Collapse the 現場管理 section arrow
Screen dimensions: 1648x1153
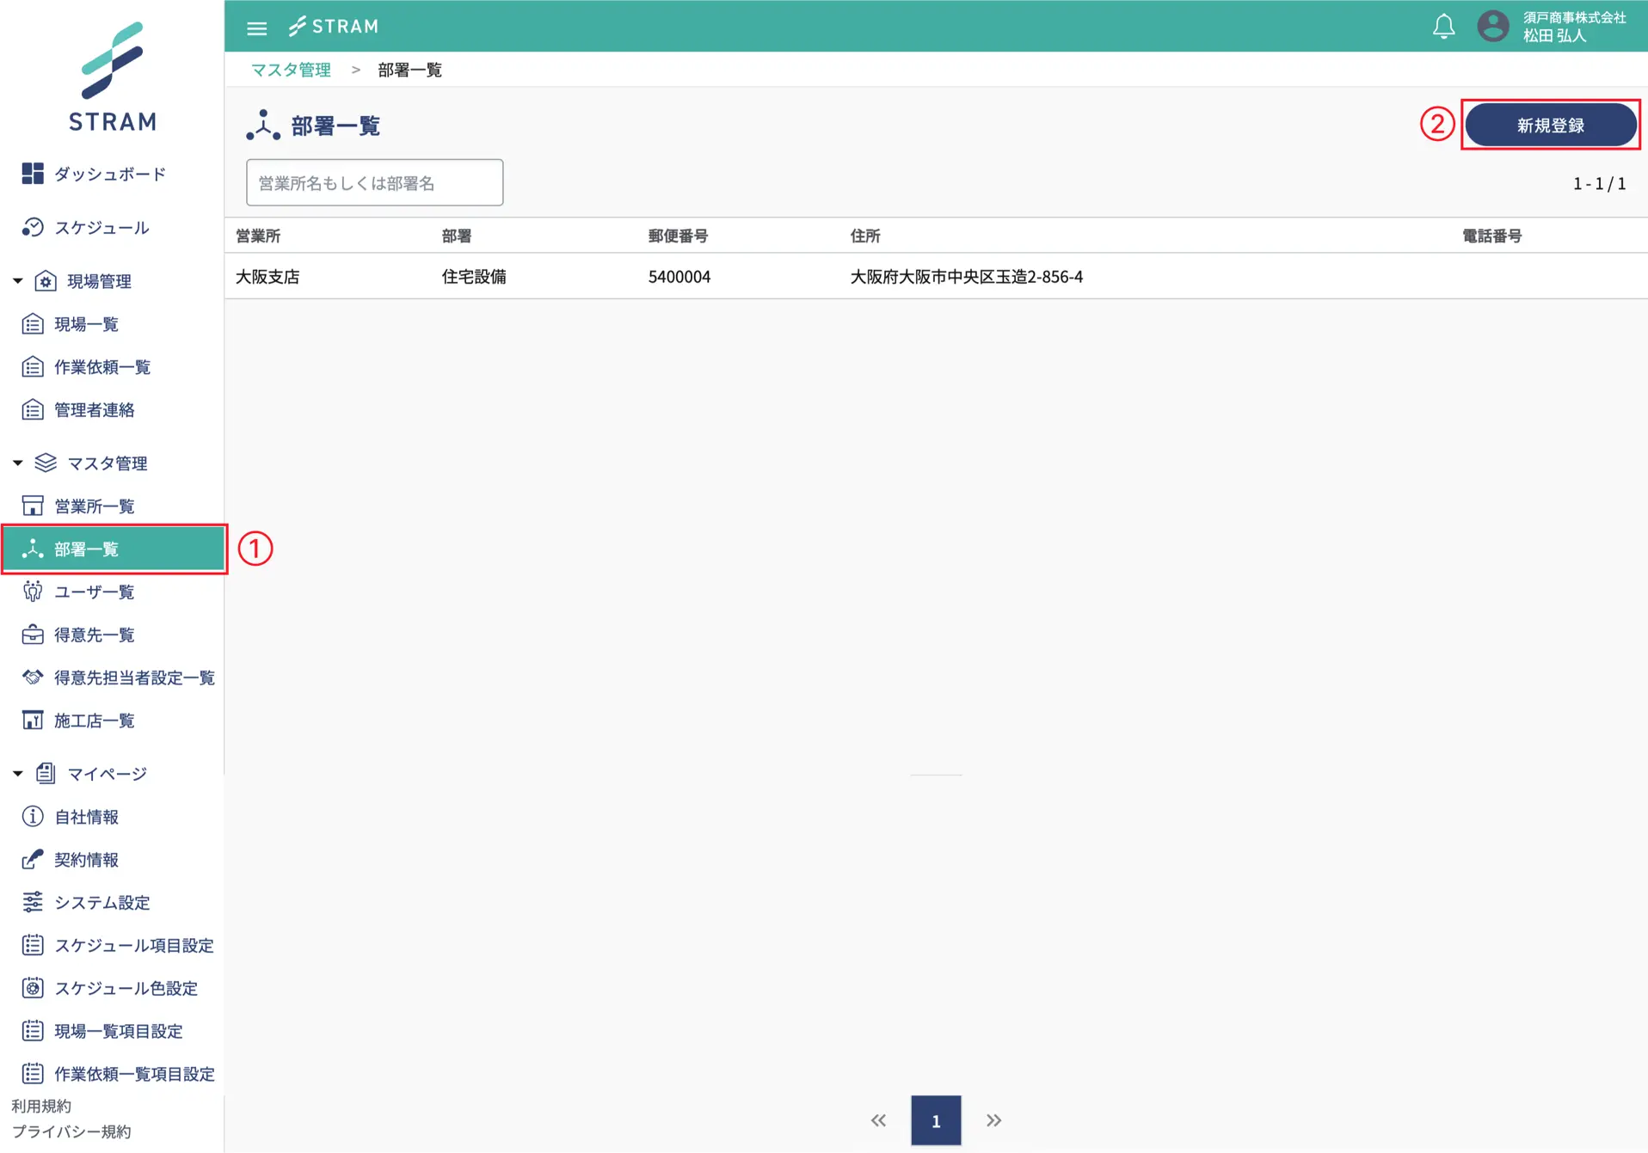(17, 281)
